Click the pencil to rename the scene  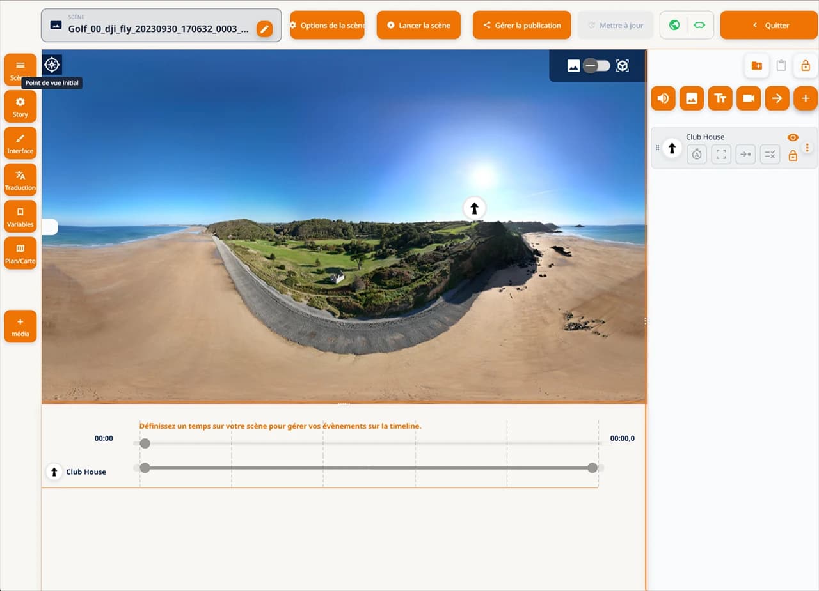click(264, 28)
